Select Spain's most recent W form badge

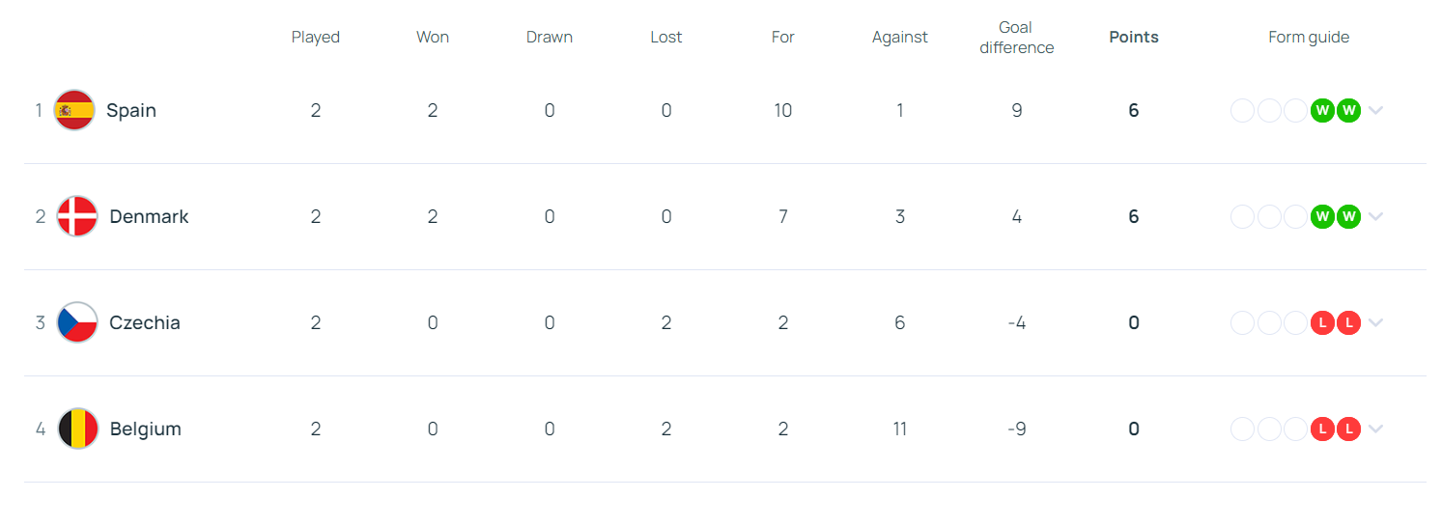[1348, 110]
